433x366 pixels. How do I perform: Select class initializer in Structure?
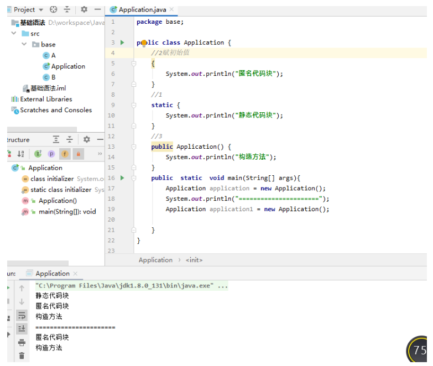tap(52, 179)
